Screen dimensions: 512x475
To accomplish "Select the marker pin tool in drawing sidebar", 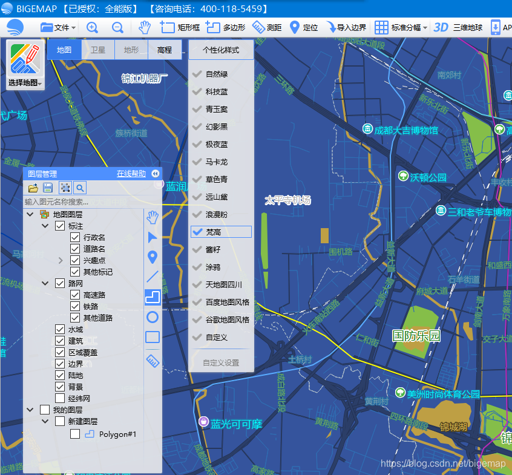I will pyautogui.click(x=153, y=257).
